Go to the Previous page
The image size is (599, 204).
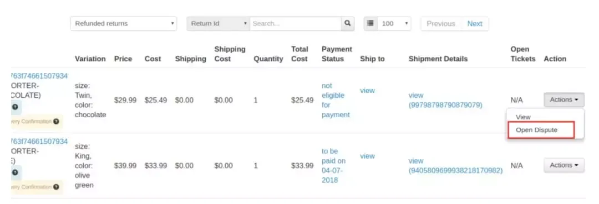pos(441,24)
